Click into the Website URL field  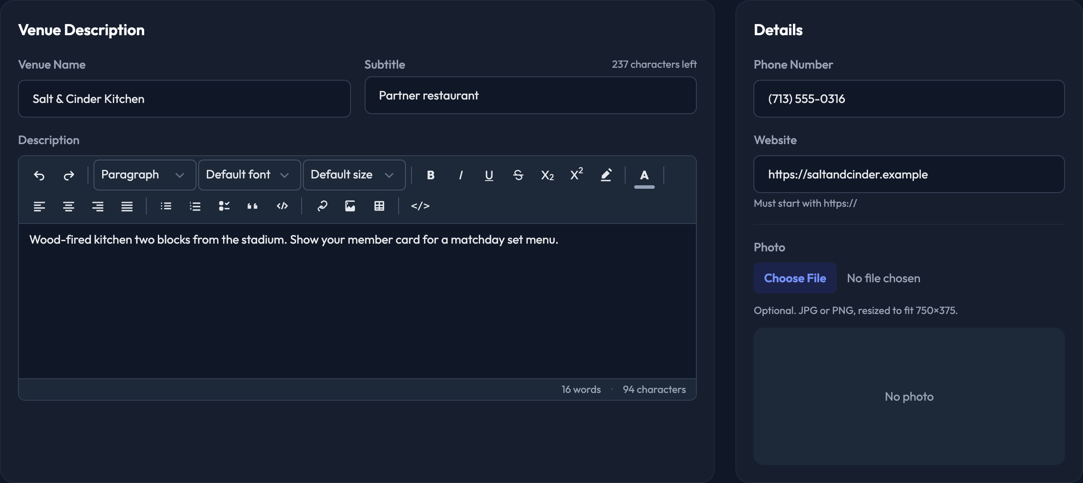tap(909, 174)
